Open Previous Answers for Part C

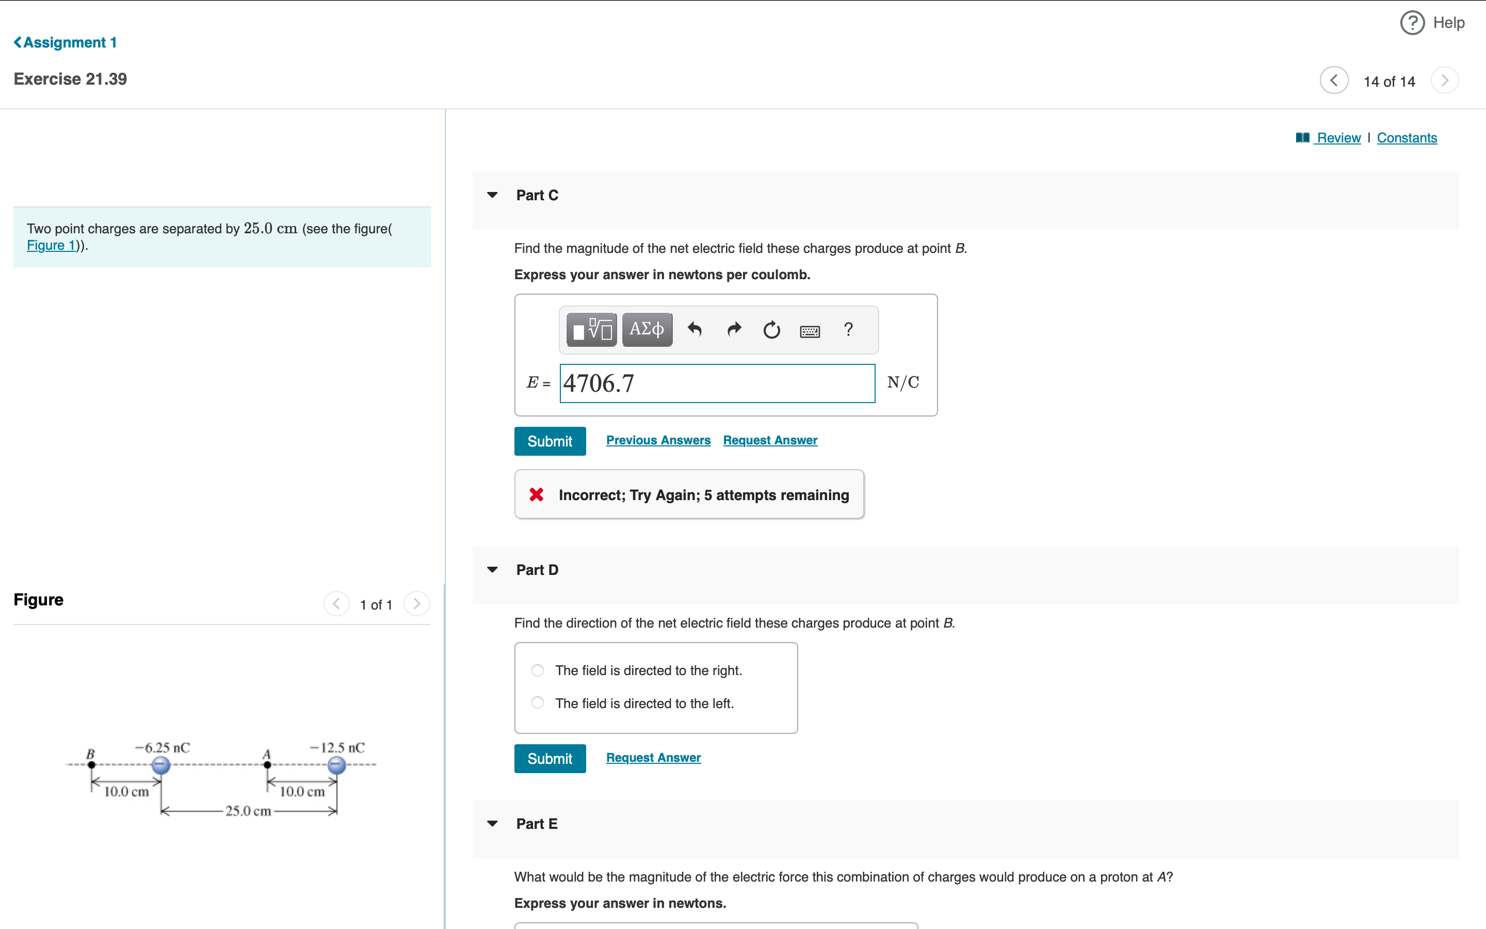(x=658, y=440)
